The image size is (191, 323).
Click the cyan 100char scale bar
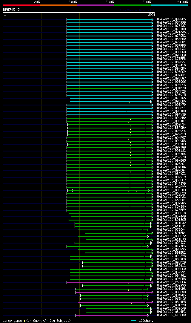(x=134, y=321)
